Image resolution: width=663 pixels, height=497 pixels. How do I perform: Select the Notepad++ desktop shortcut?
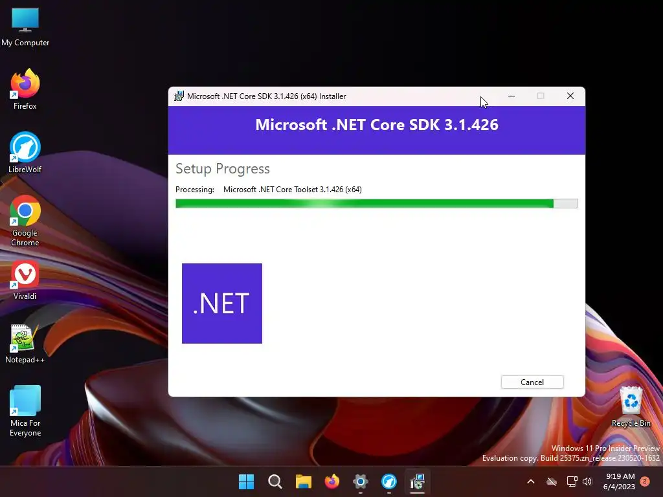[25, 344]
